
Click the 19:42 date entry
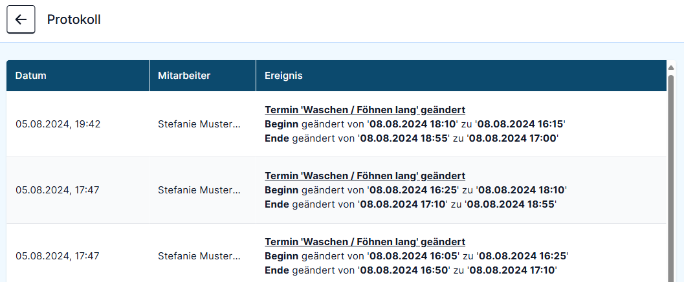point(58,124)
